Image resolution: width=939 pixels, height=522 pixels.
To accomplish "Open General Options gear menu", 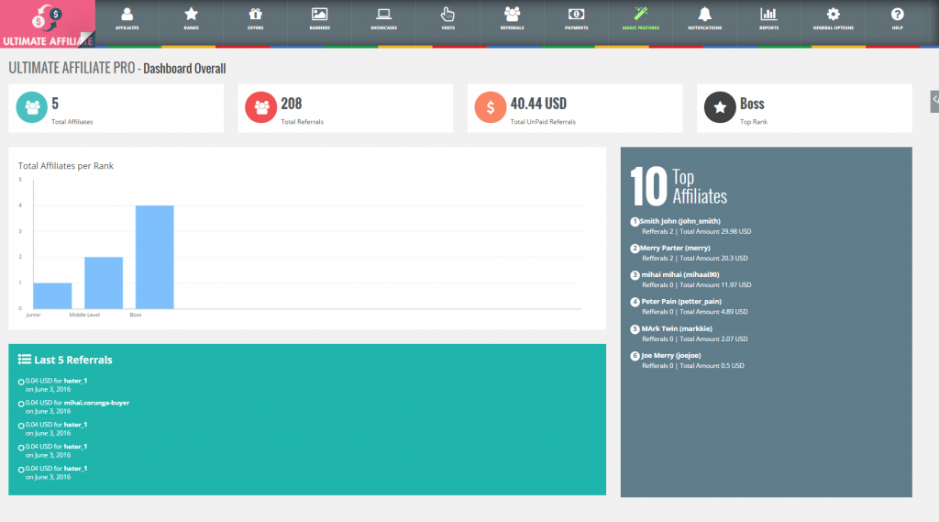I will [833, 15].
